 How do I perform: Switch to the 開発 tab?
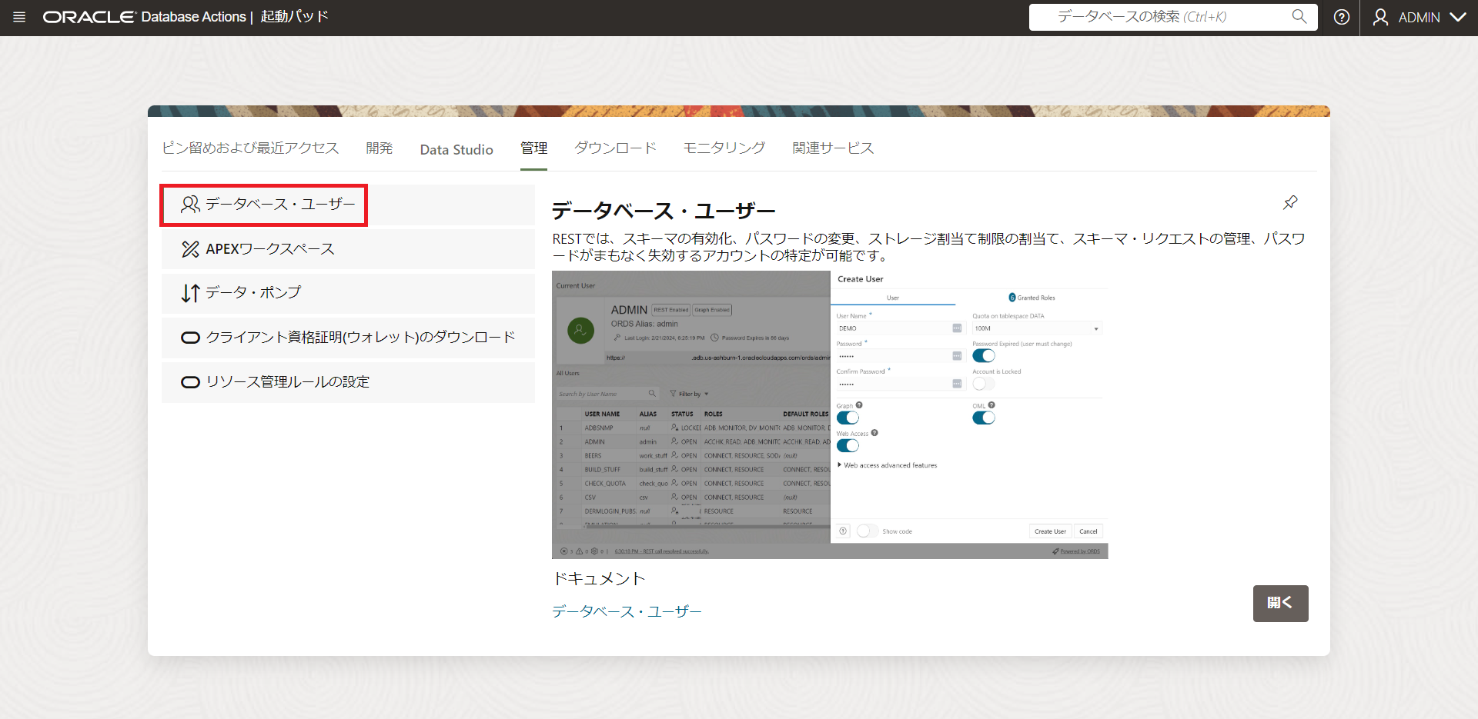pos(379,148)
